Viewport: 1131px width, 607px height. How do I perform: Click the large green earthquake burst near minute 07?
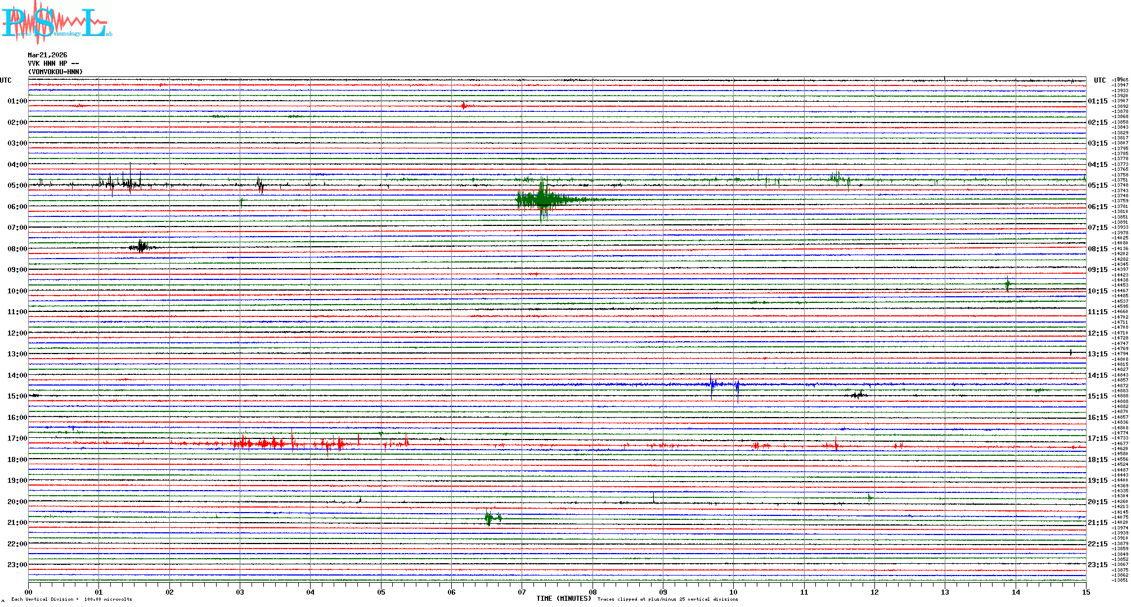(x=542, y=200)
